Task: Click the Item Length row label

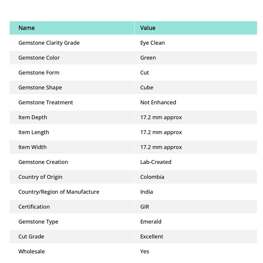Action: (x=33, y=132)
